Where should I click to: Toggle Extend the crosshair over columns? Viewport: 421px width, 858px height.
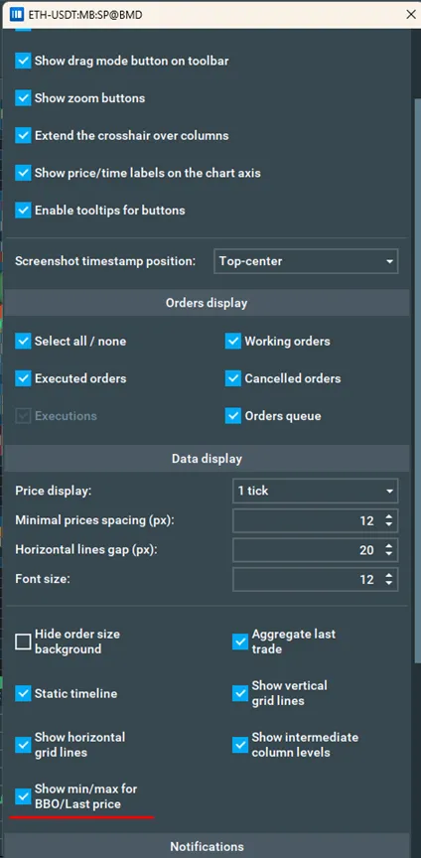pos(23,135)
